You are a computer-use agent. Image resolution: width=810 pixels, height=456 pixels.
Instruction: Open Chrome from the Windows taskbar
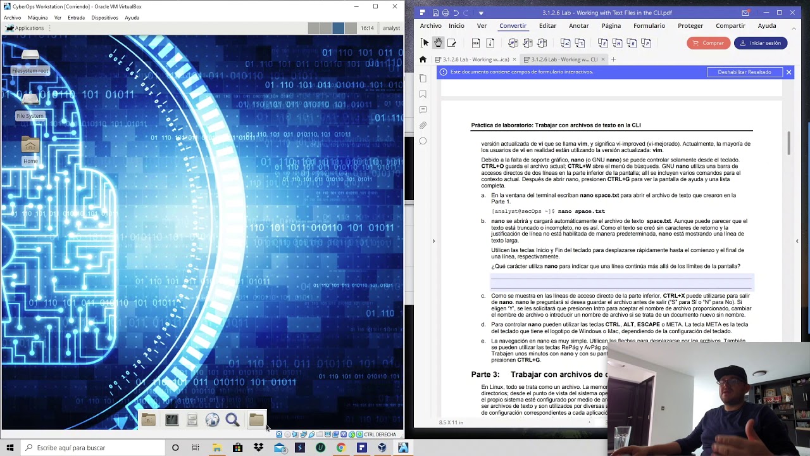(x=340, y=448)
